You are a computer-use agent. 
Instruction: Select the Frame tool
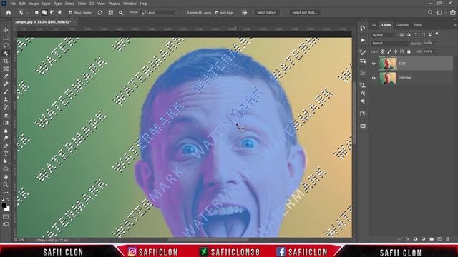click(x=6, y=69)
